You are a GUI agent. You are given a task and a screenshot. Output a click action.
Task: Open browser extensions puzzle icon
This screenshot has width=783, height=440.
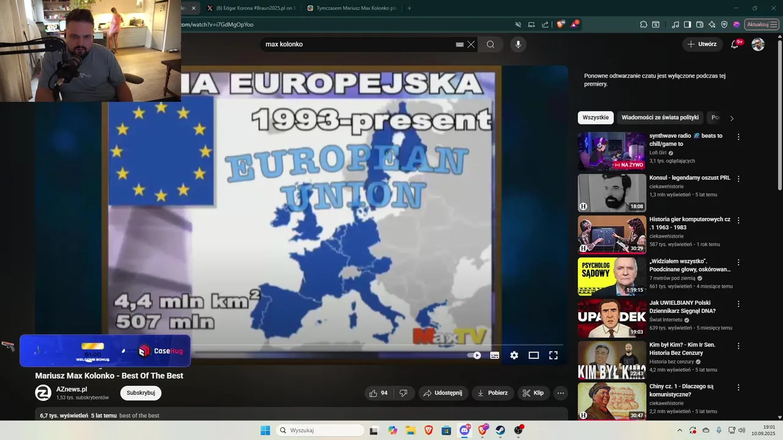[x=644, y=24]
